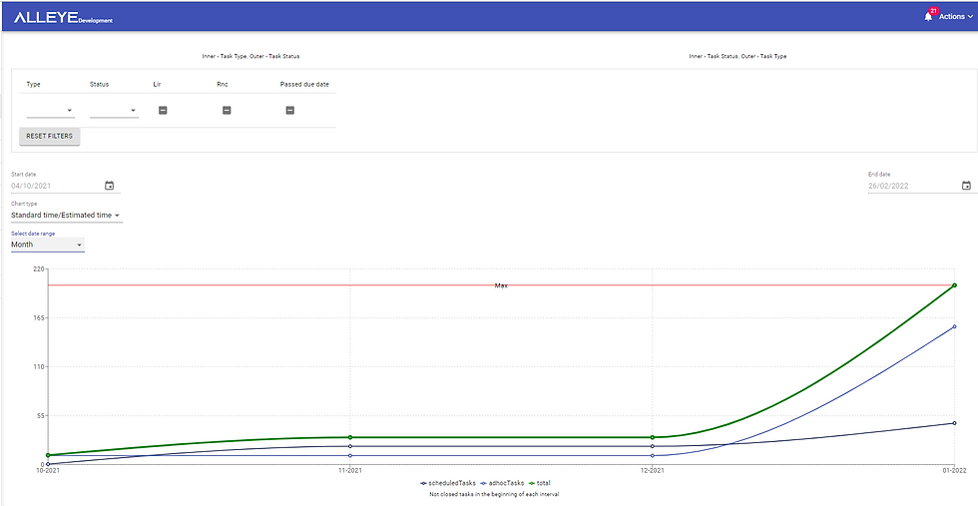The height and width of the screenshot is (506, 978).
Task: Click the End date input field
Action: 914,186
